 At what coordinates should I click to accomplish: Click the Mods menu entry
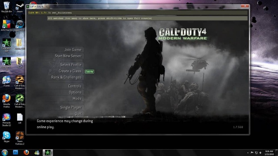77,99
